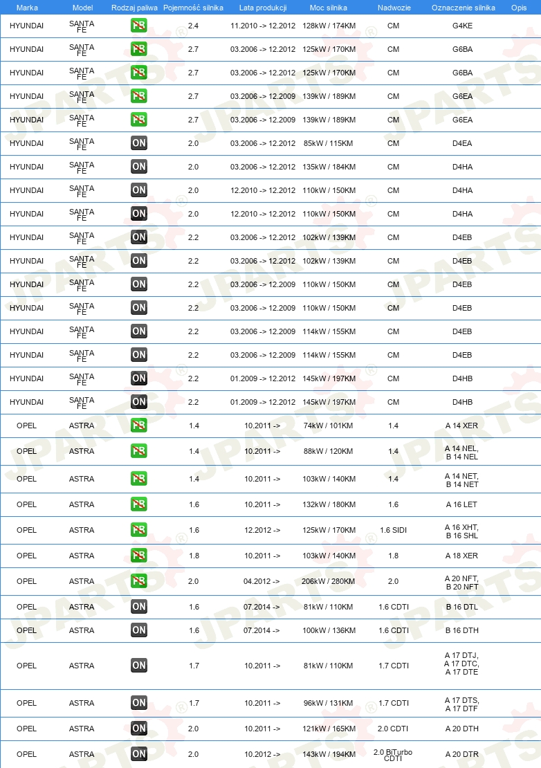Click the ON diesel icon in the 135kW D4HA row
The width and height of the screenshot is (541, 768).
(x=139, y=167)
